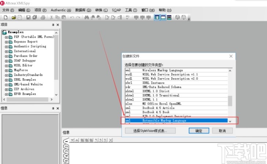This screenshot has height=164, width=267.
Task: Click the Next message down-arrow icon
Action: 73,140
